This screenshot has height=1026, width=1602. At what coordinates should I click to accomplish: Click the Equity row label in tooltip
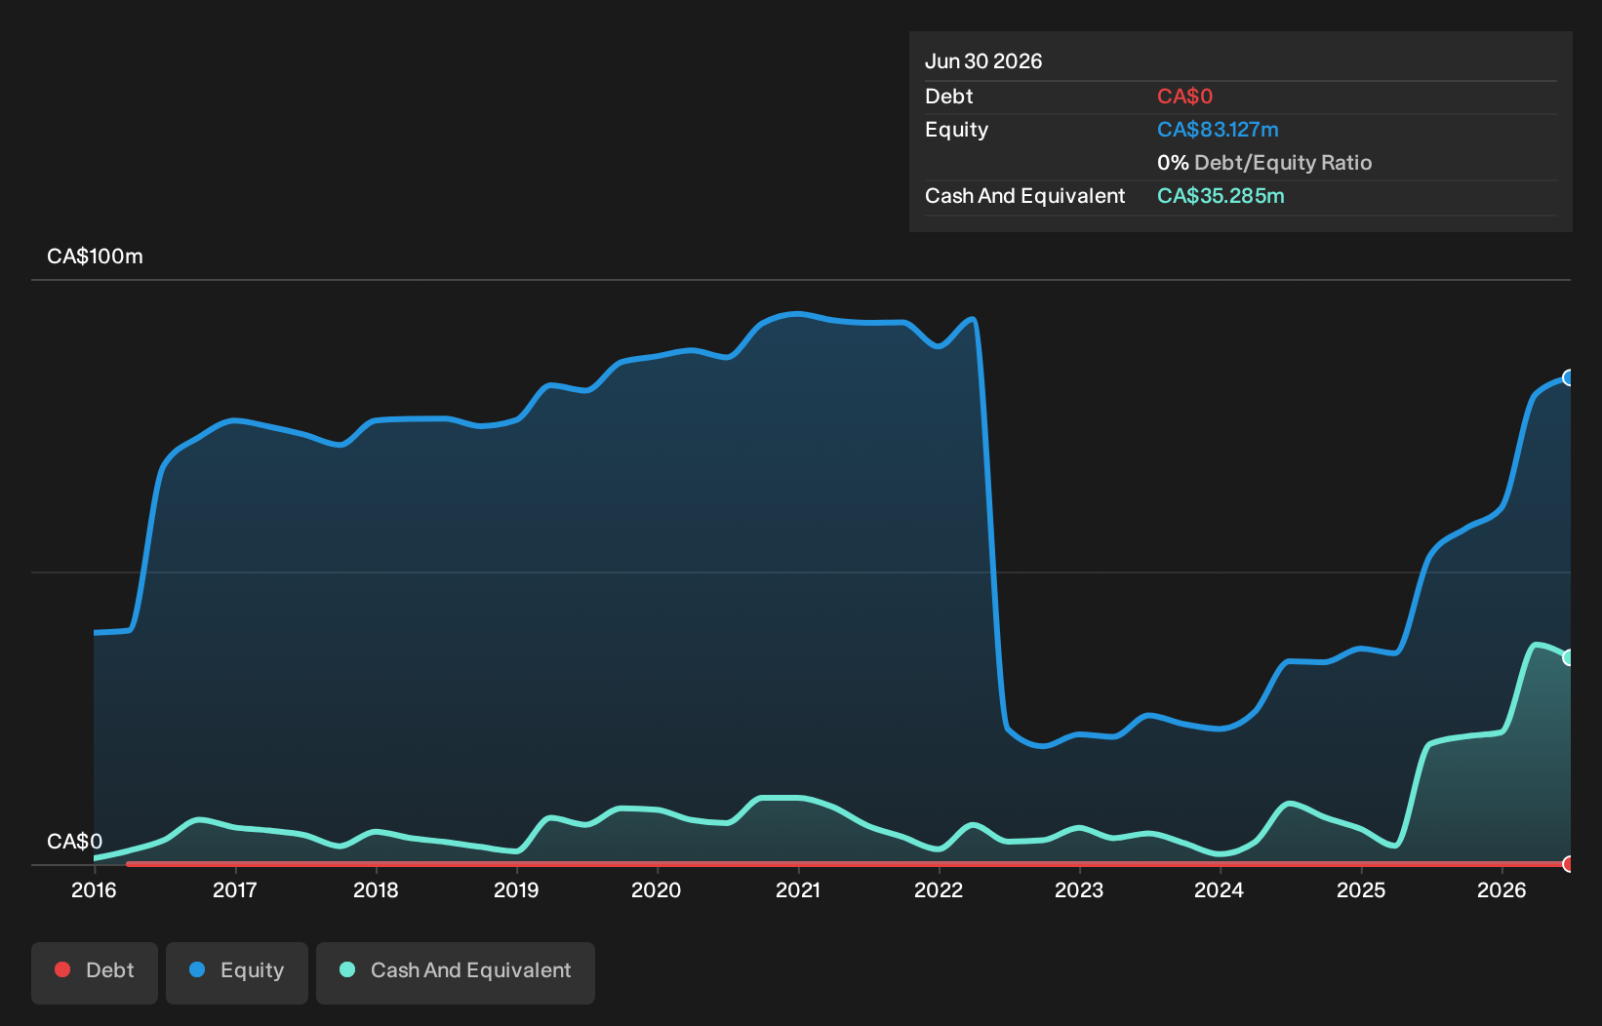[x=957, y=130]
